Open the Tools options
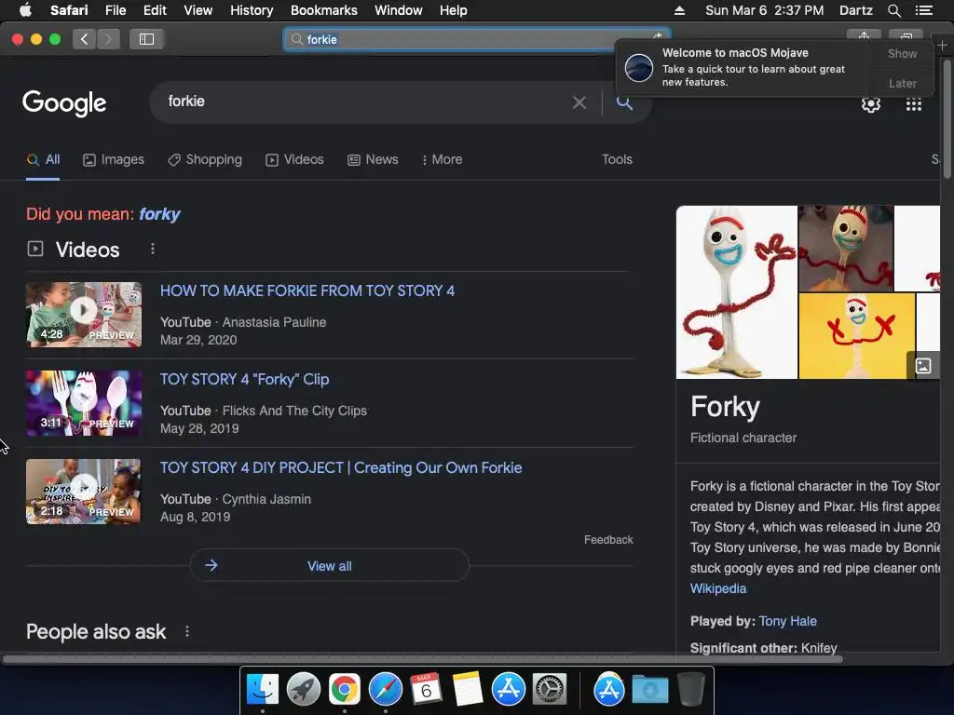 [x=617, y=159]
